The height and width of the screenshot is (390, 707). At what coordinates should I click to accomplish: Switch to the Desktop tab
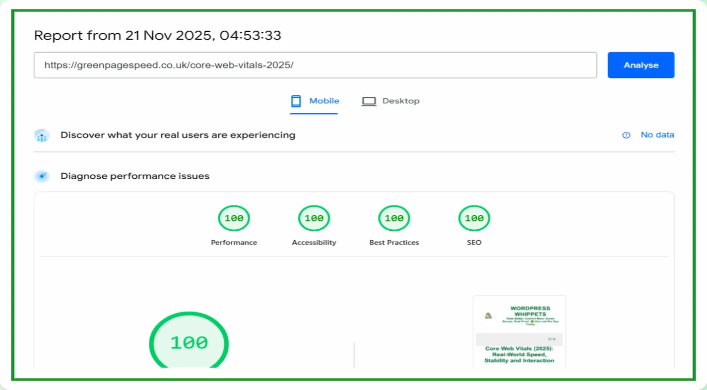[400, 101]
